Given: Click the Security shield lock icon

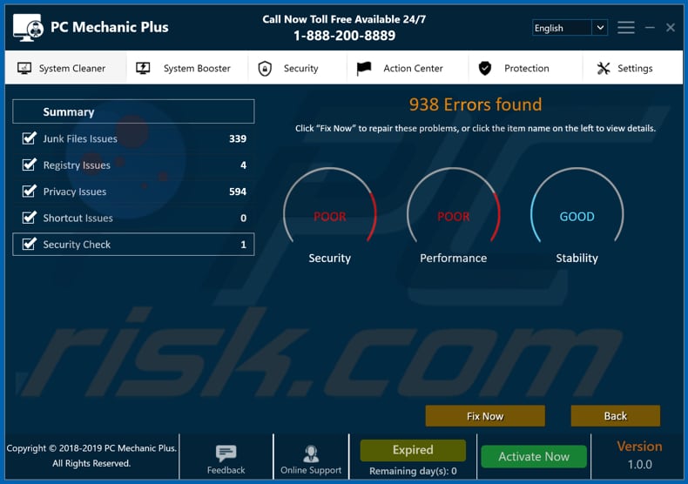Looking at the screenshot, I should [265, 69].
